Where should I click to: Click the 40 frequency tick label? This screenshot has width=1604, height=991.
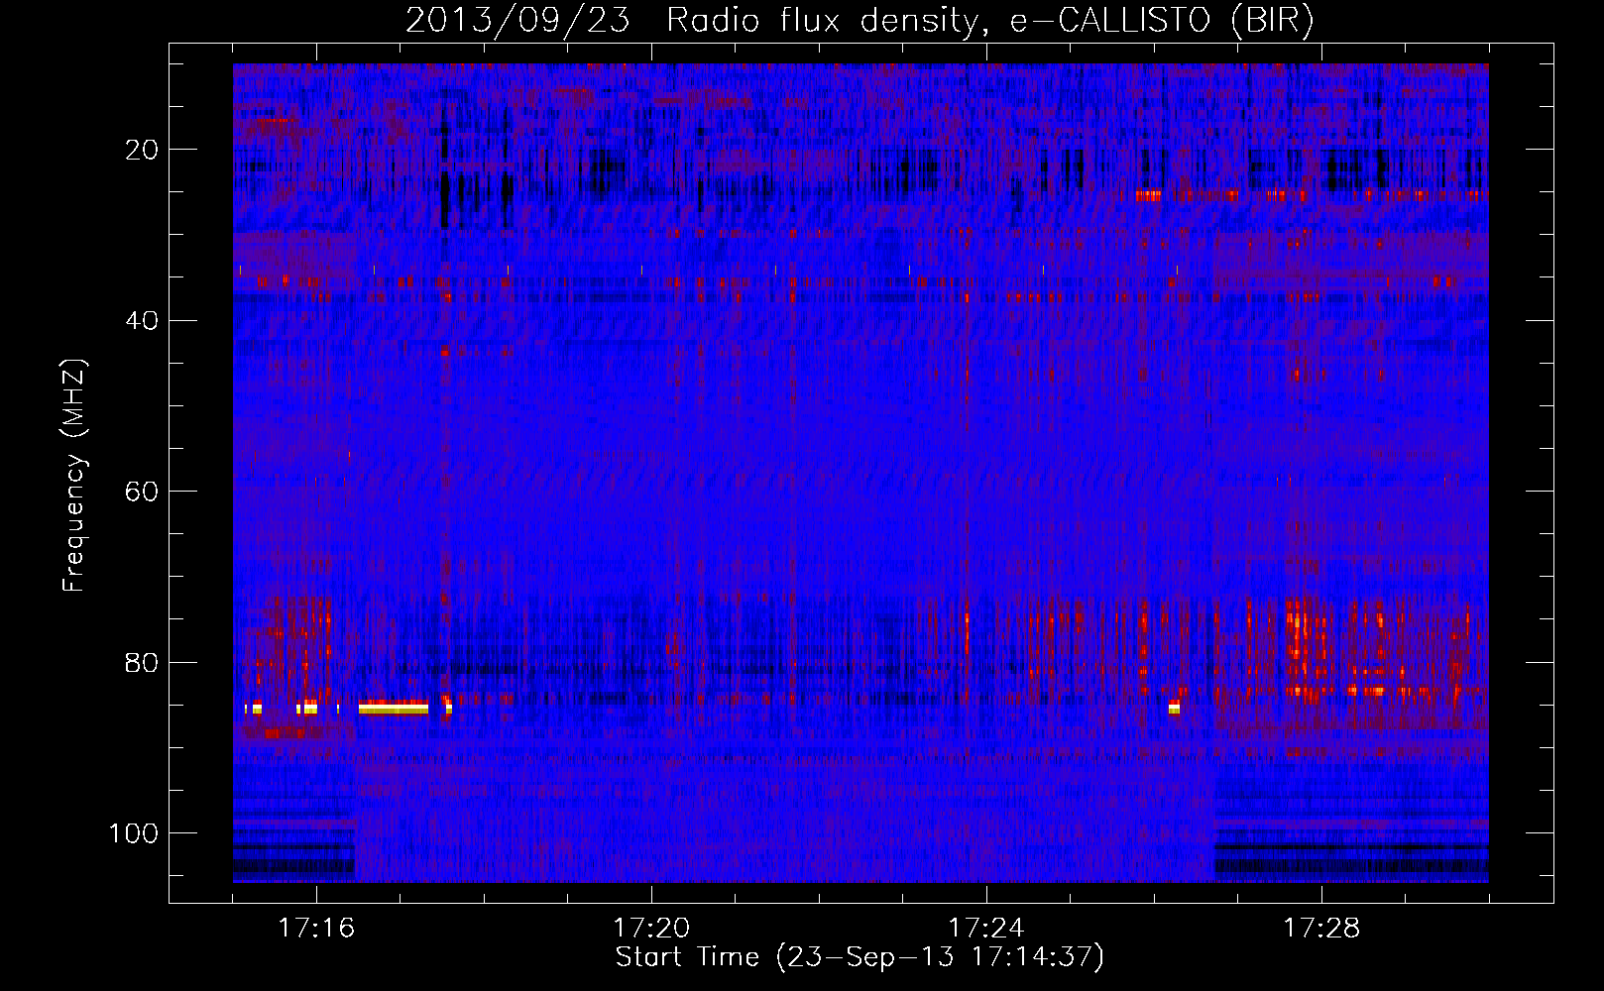(x=143, y=320)
